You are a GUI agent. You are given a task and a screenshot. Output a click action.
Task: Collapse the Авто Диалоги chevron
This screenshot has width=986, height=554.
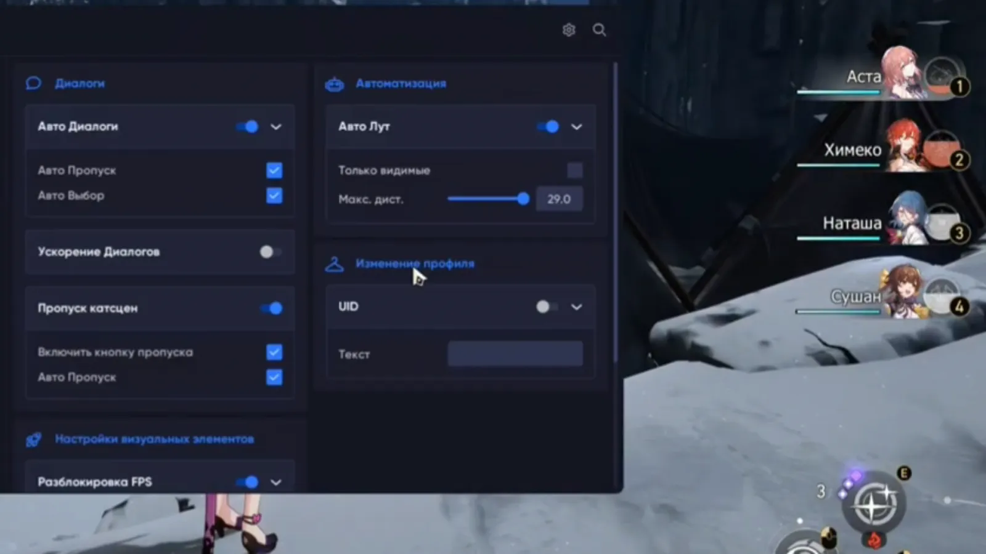tap(276, 127)
